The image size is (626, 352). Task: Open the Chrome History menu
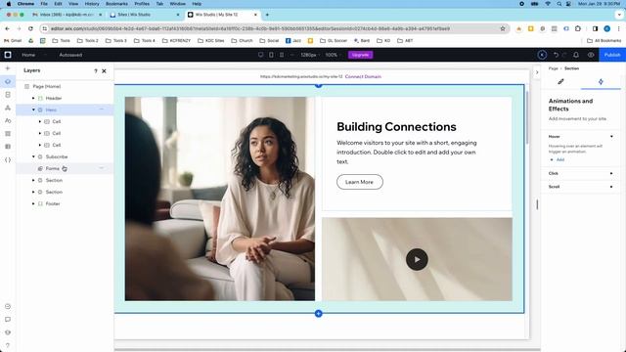tap(92, 4)
